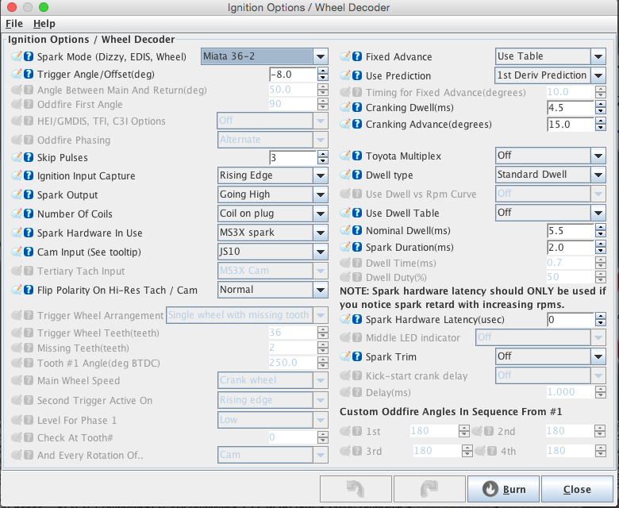This screenshot has width=619, height=508.
Task: Click the help icon for Spark Trim
Action: click(x=357, y=356)
